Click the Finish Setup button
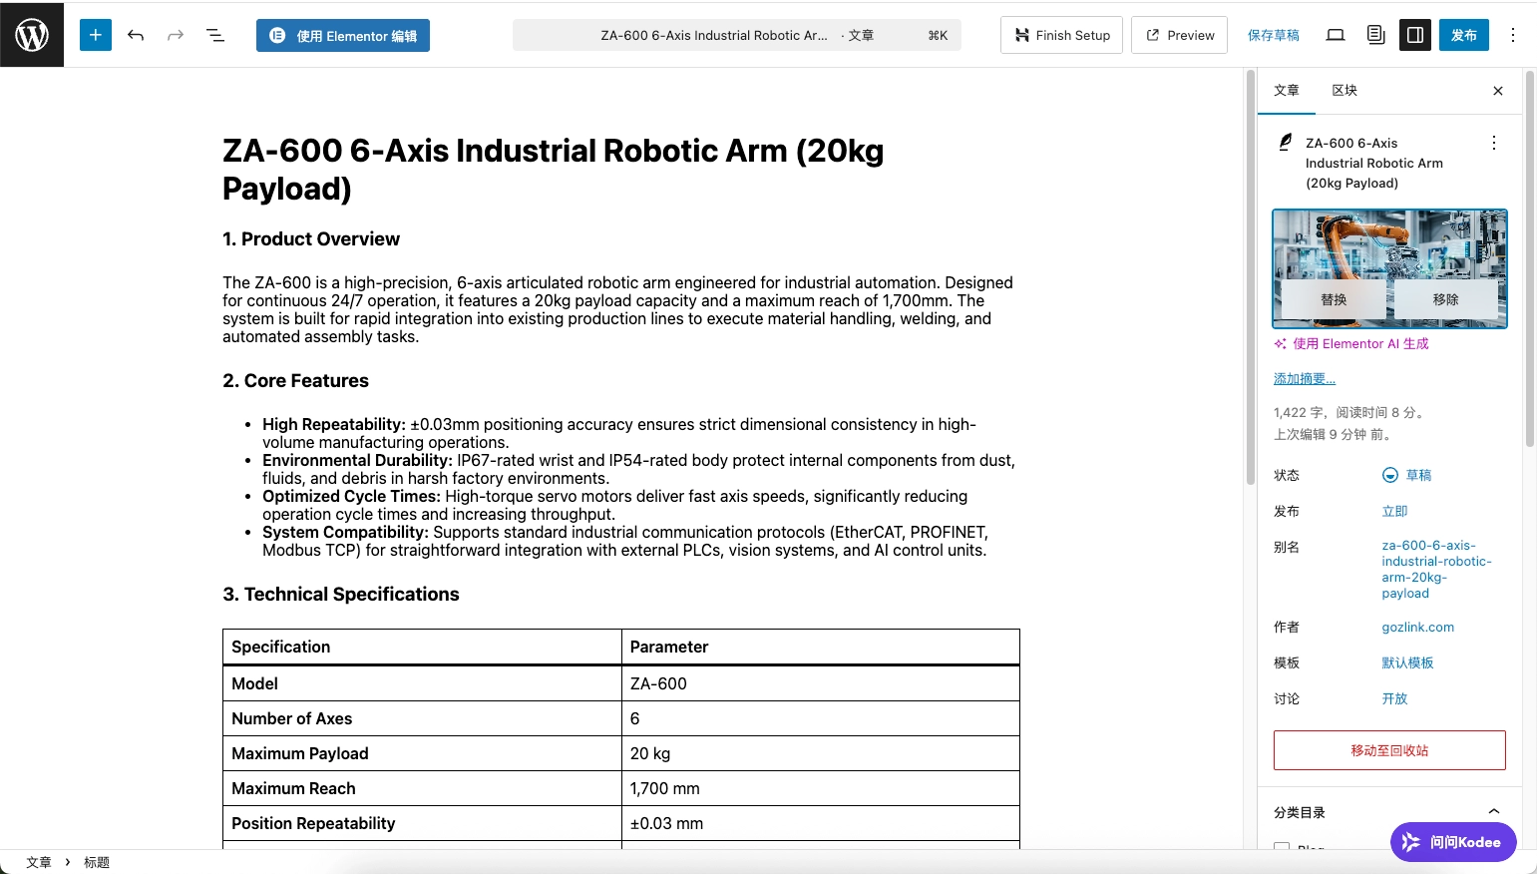 coord(1061,35)
